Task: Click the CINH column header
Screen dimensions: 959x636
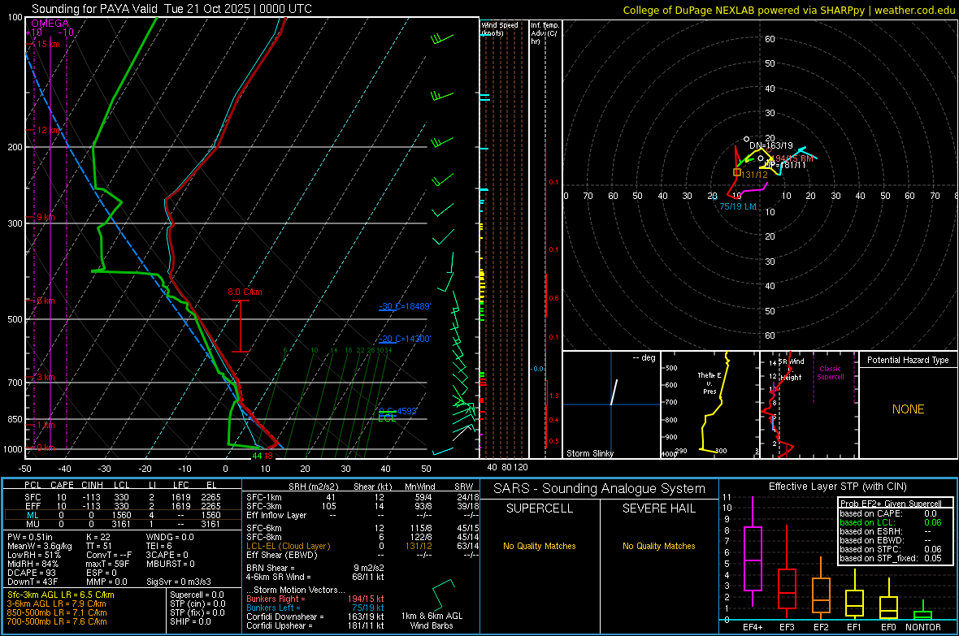Action: [92, 485]
